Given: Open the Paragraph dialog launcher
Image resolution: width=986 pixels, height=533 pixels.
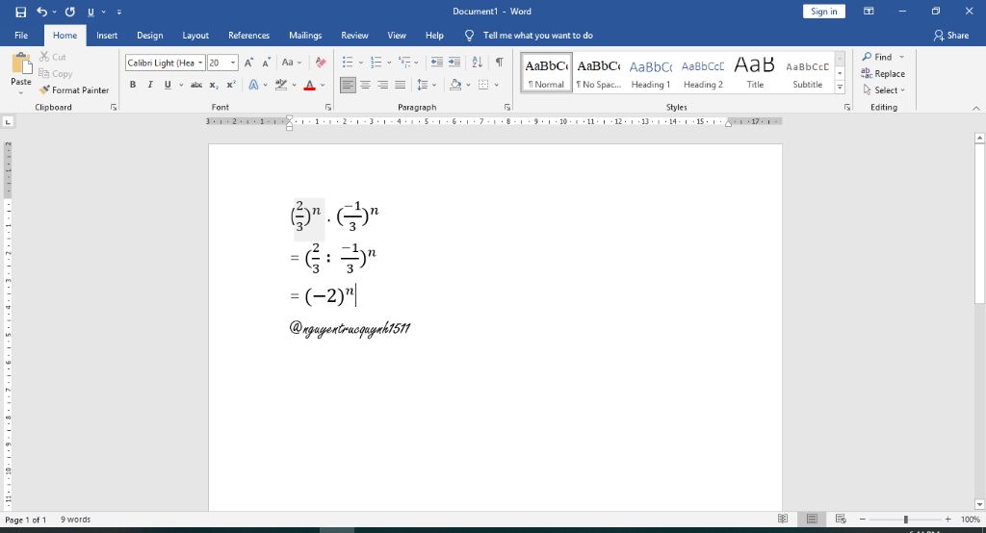Looking at the screenshot, I should (507, 108).
